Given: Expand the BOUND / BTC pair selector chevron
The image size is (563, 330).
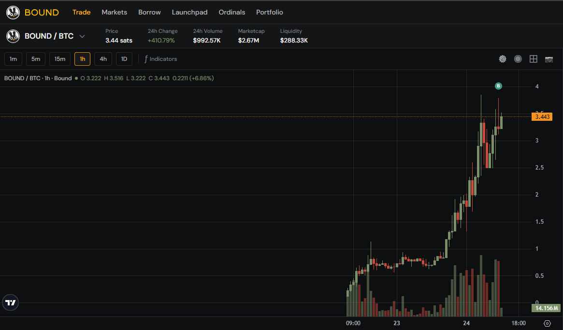Looking at the screenshot, I should [x=82, y=36].
